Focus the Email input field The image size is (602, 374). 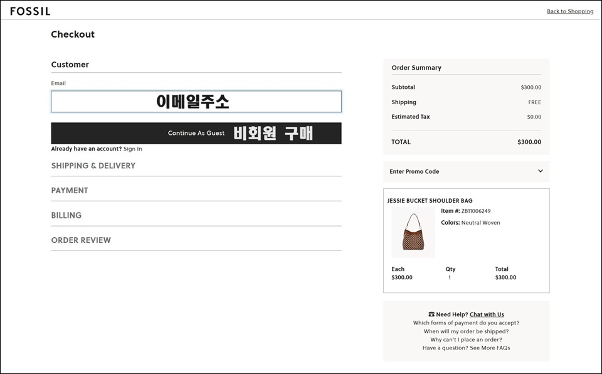click(196, 102)
